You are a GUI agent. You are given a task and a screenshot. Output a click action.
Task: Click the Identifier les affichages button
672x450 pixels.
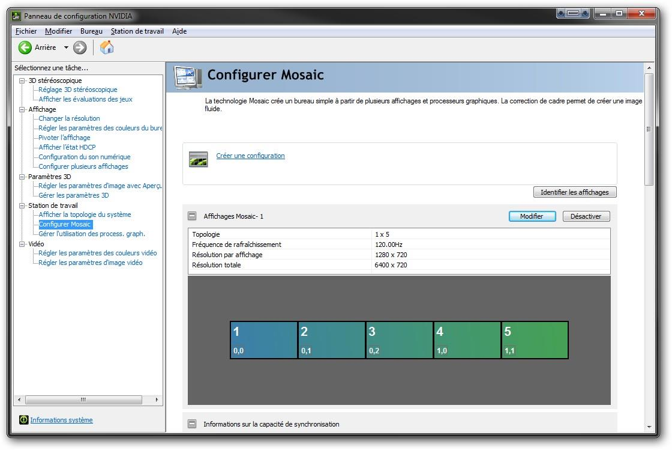click(x=574, y=192)
